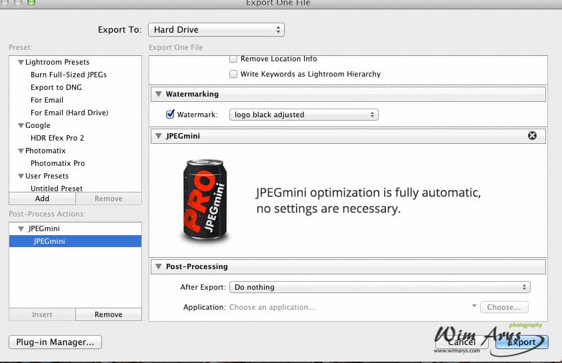Click the Choose an application field

272,307
